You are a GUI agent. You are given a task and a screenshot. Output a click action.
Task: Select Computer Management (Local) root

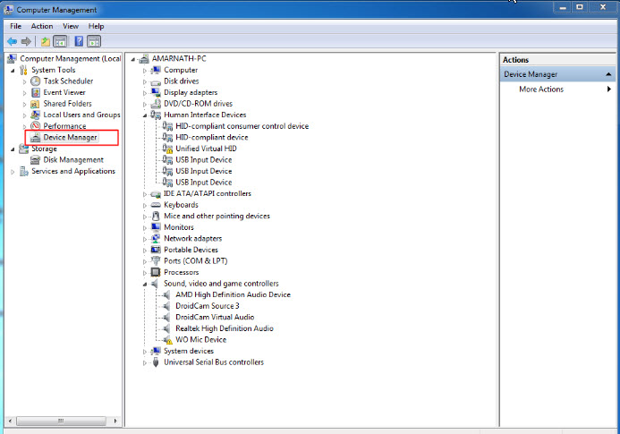coord(71,58)
